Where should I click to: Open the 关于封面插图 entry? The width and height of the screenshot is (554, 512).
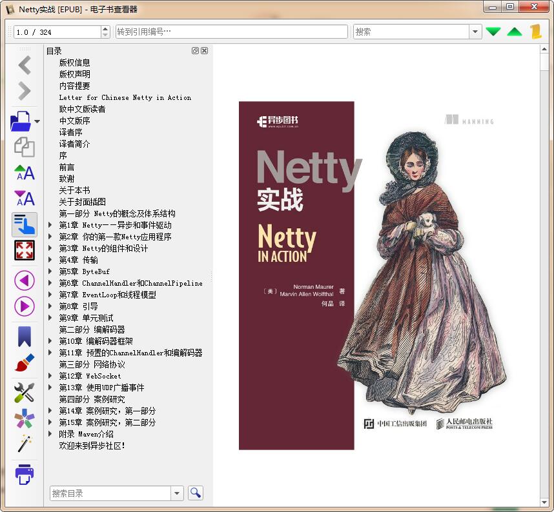click(x=82, y=201)
